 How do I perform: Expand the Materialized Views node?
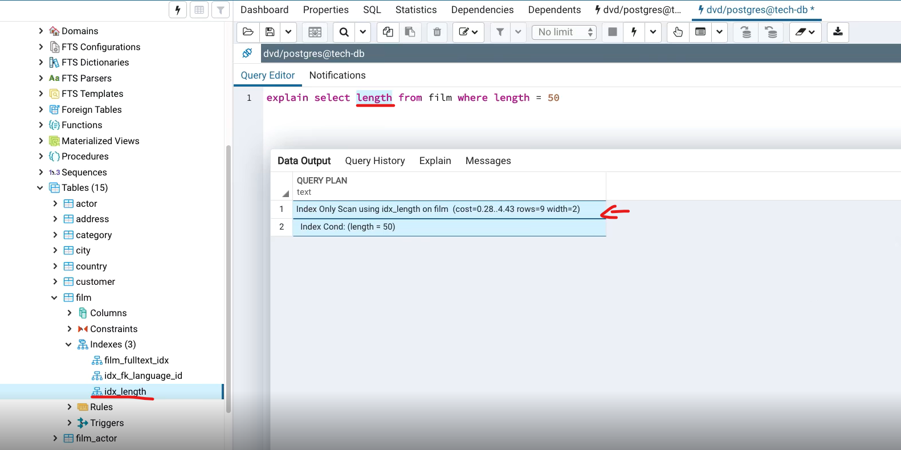click(x=40, y=141)
